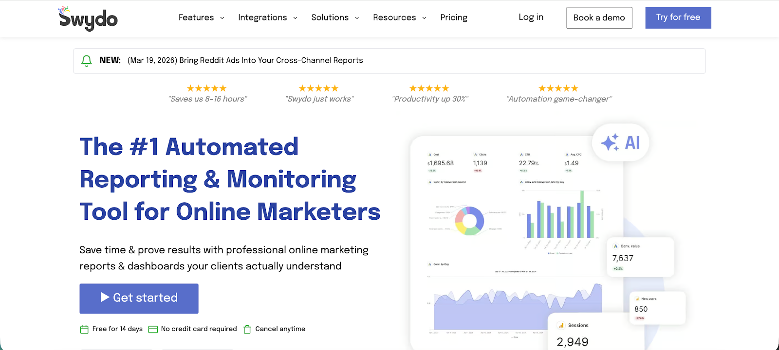
Task: Click the Avg. CPC value $1.49
Action: pyautogui.click(x=572, y=163)
